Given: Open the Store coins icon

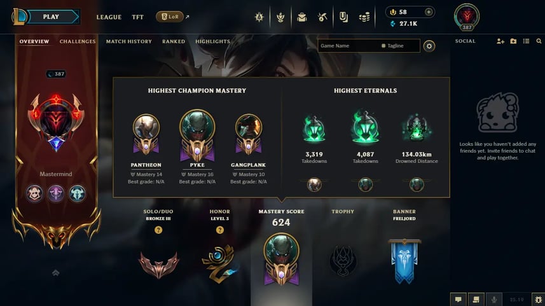Looking at the screenshot, I should coord(364,17).
